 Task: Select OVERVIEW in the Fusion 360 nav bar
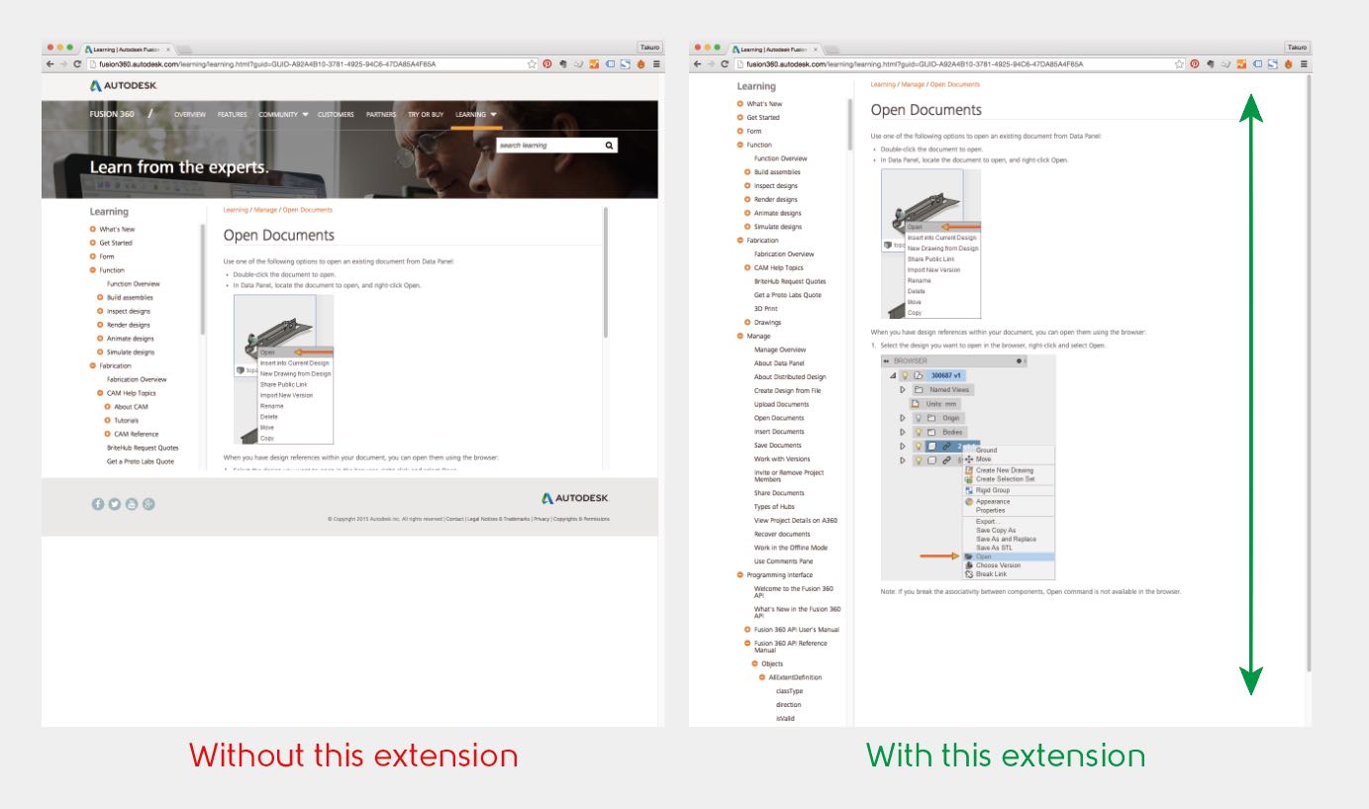tap(190, 115)
